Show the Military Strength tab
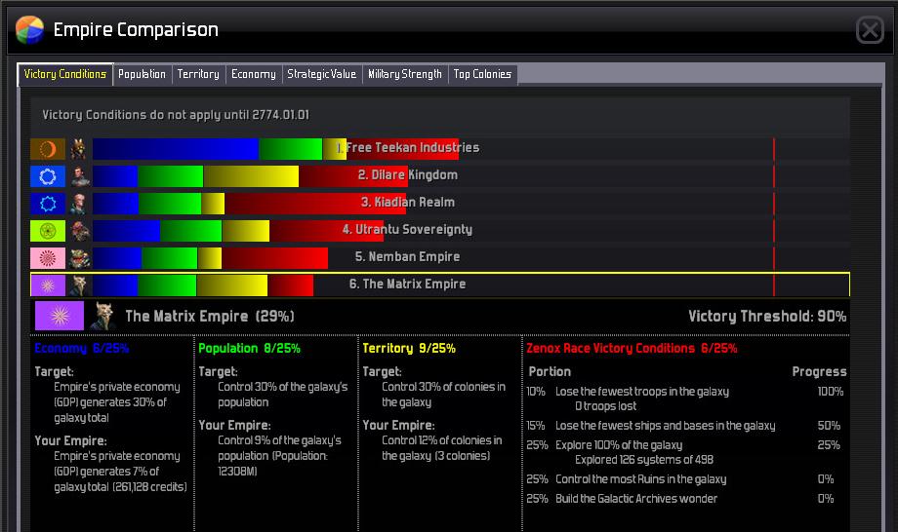The image size is (898, 532). click(405, 74)
